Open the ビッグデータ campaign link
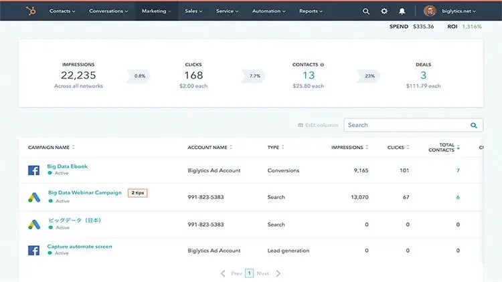 click(x=74, y=220)
